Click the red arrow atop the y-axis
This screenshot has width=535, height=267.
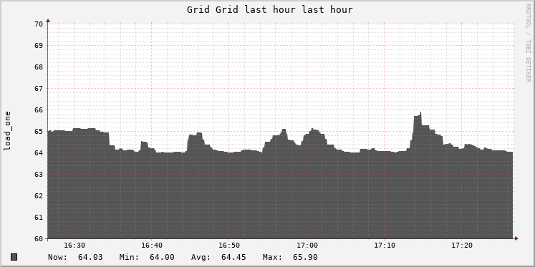point(48,21)
